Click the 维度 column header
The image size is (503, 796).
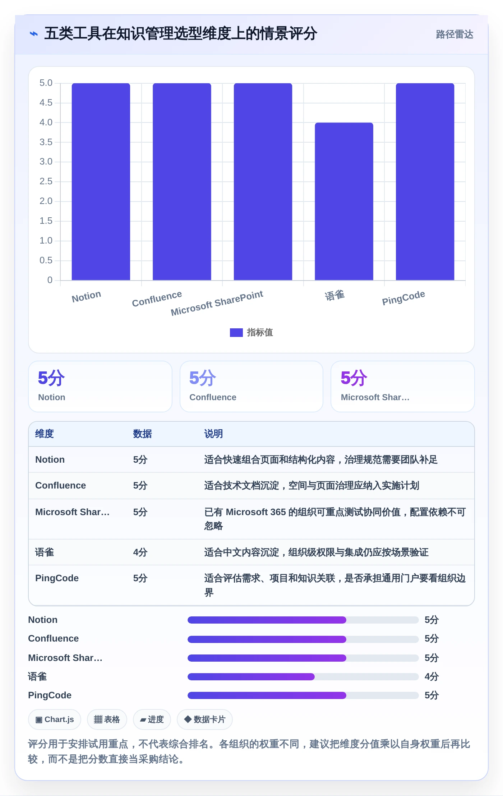(45, 434)
